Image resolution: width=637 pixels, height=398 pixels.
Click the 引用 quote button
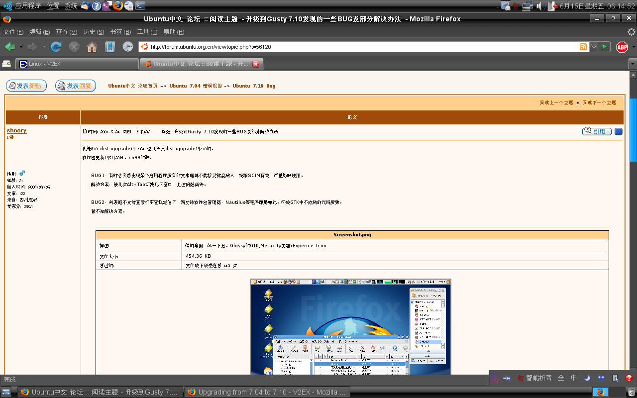pos(597,131)
